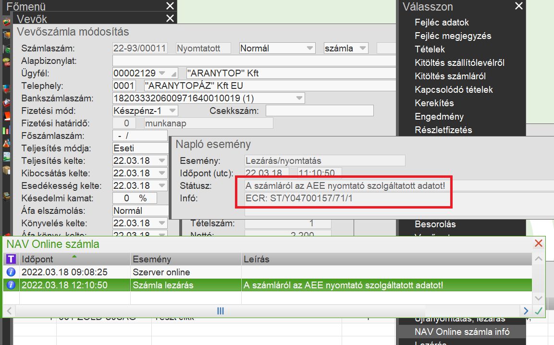The image size is (554, 345).
Task: Choose Kitöltés számláról menu item
Action: coord(450,76)
